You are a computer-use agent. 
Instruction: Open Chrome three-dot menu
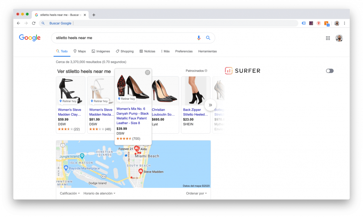[345, 23]
